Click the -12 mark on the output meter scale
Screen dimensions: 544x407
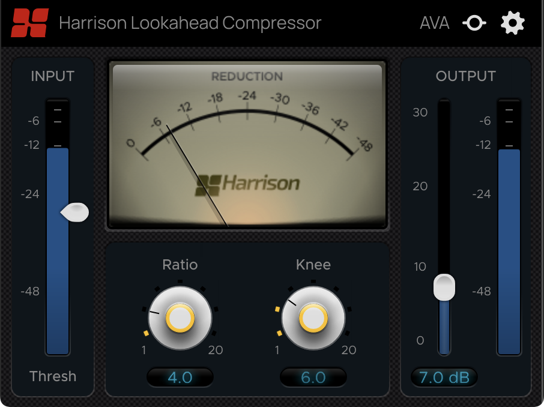point(483,145)
